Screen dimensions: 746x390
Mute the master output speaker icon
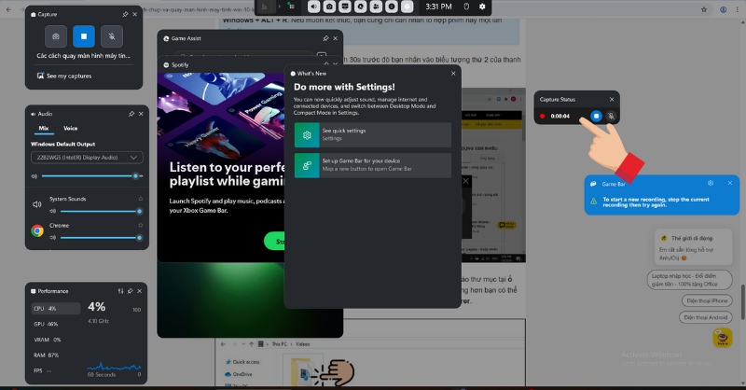[35, 176]
